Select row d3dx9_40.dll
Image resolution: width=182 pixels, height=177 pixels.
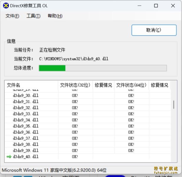pyautogui.click(x=88, y=157)
